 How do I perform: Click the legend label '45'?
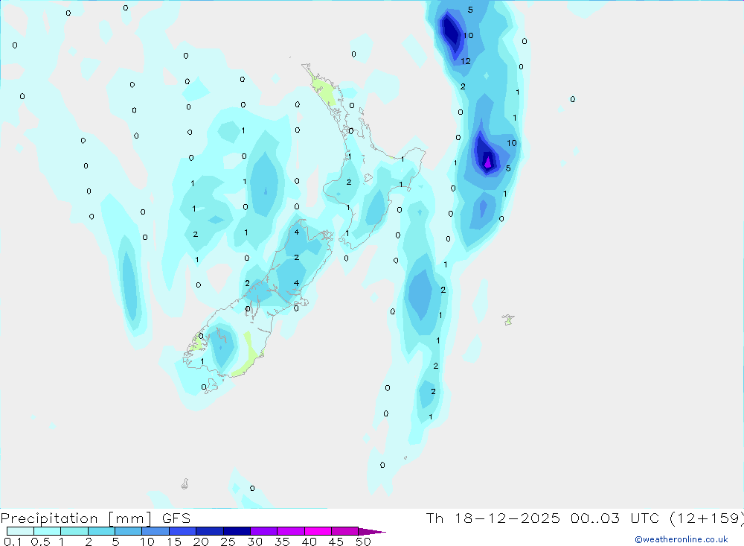click(x=336, y=542)
